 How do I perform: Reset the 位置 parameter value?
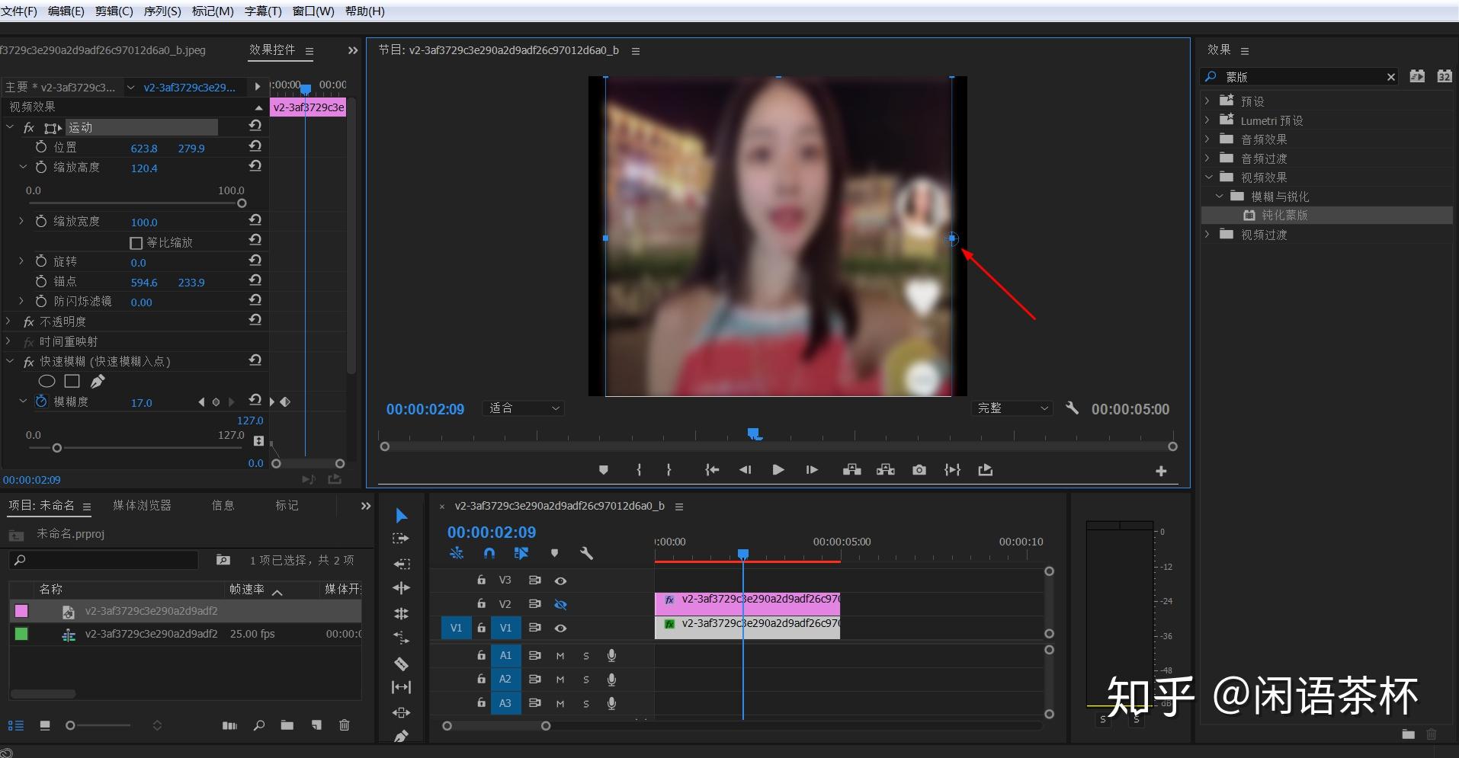pyautogui.click(x=255, y=146)
